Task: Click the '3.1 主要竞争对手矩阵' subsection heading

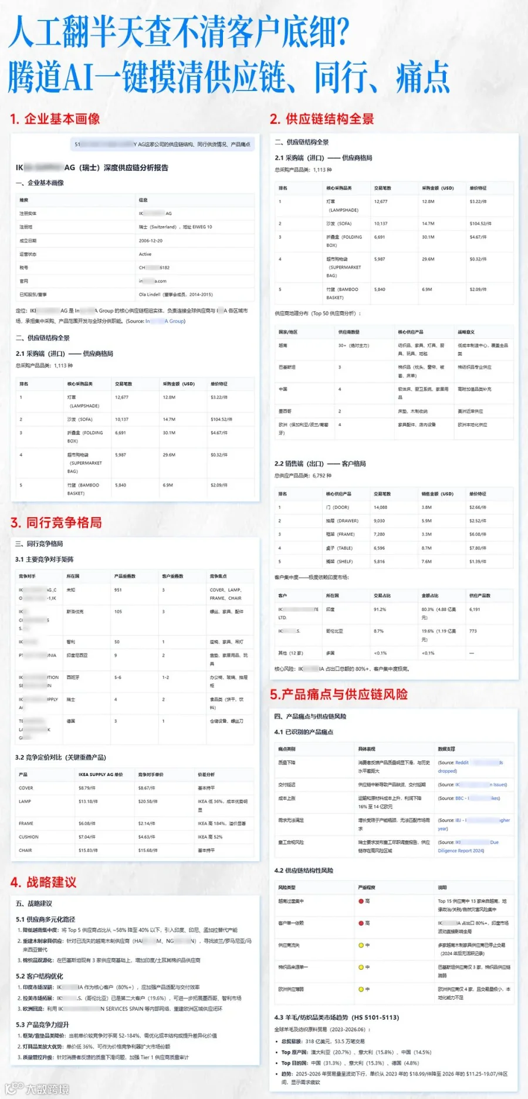Action: pos(45,559)
